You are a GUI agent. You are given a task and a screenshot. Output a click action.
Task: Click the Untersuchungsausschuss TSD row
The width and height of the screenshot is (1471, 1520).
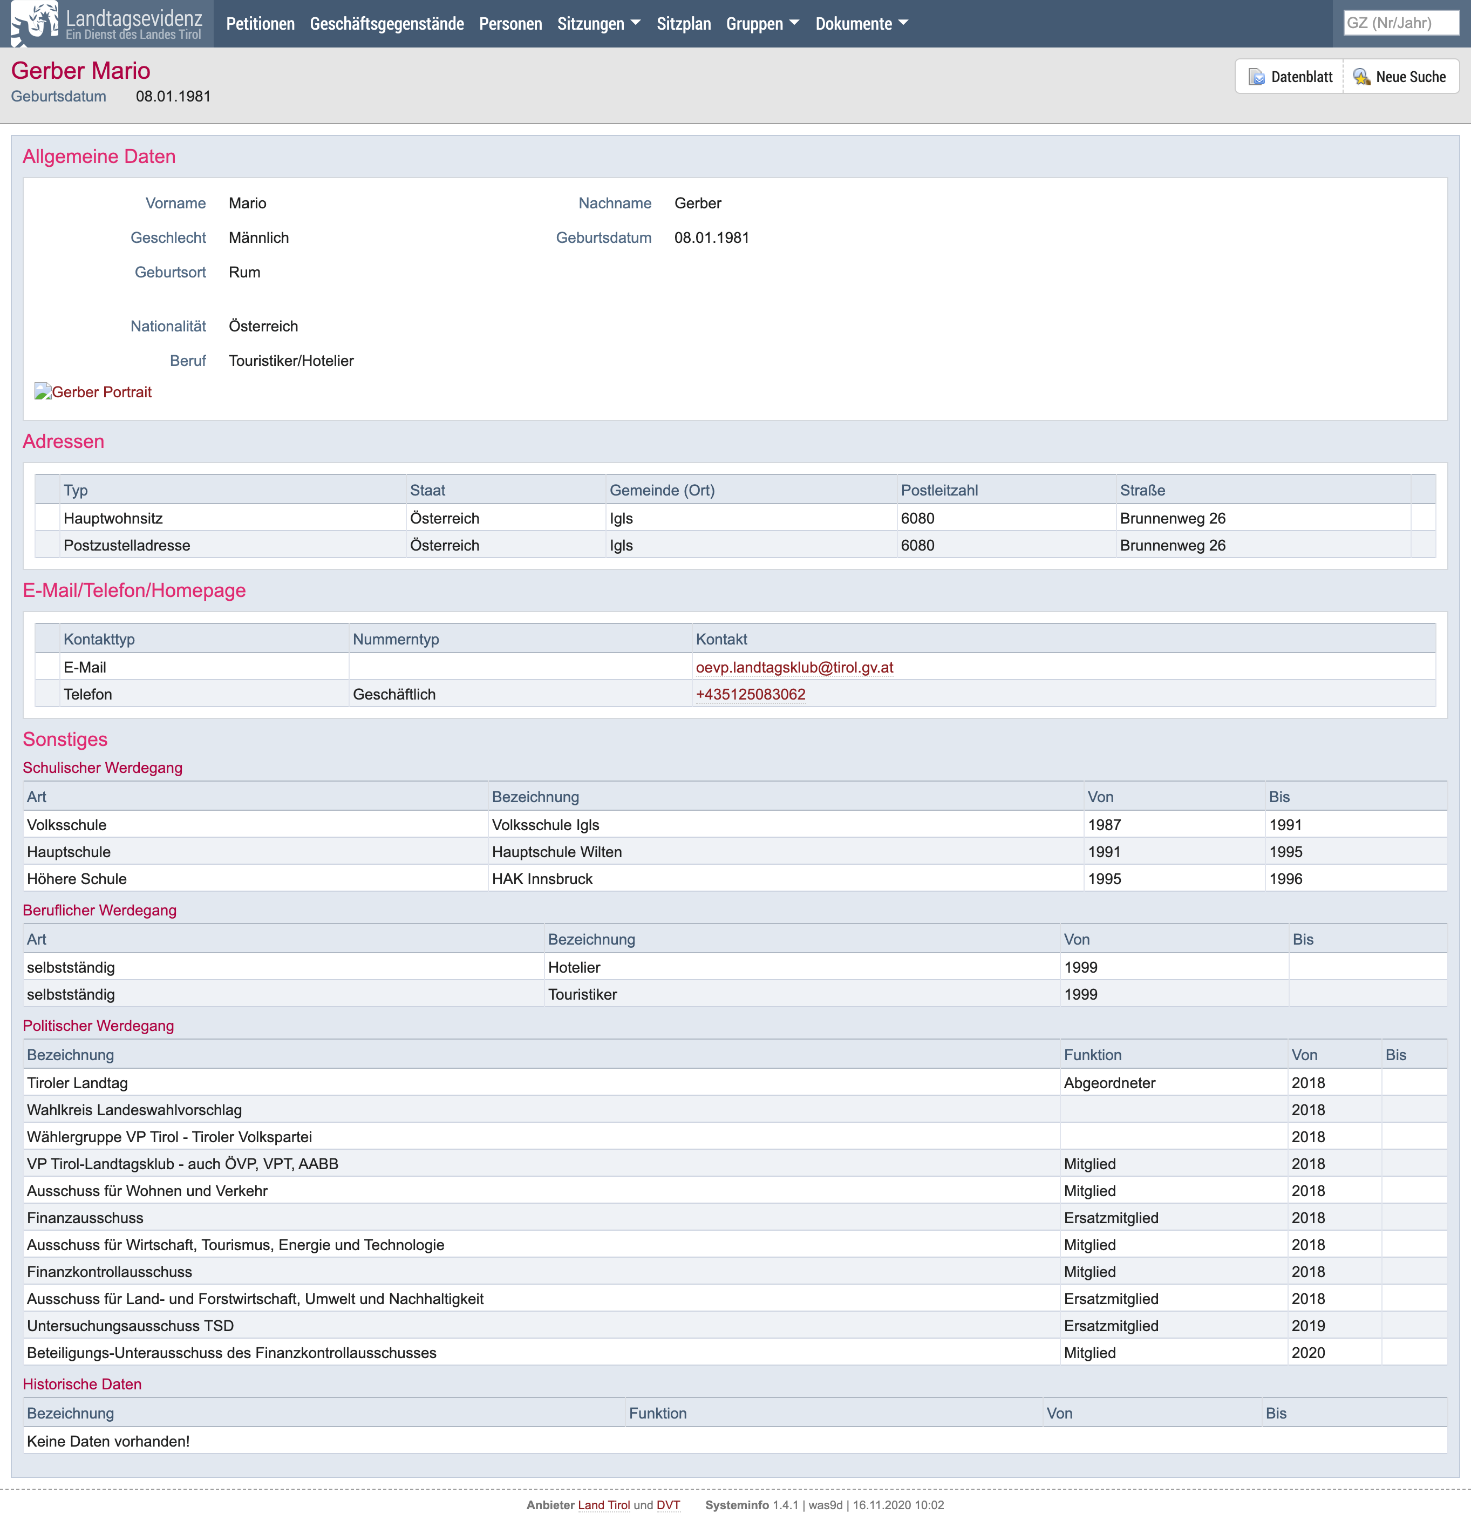click(x=735, y=1326)
